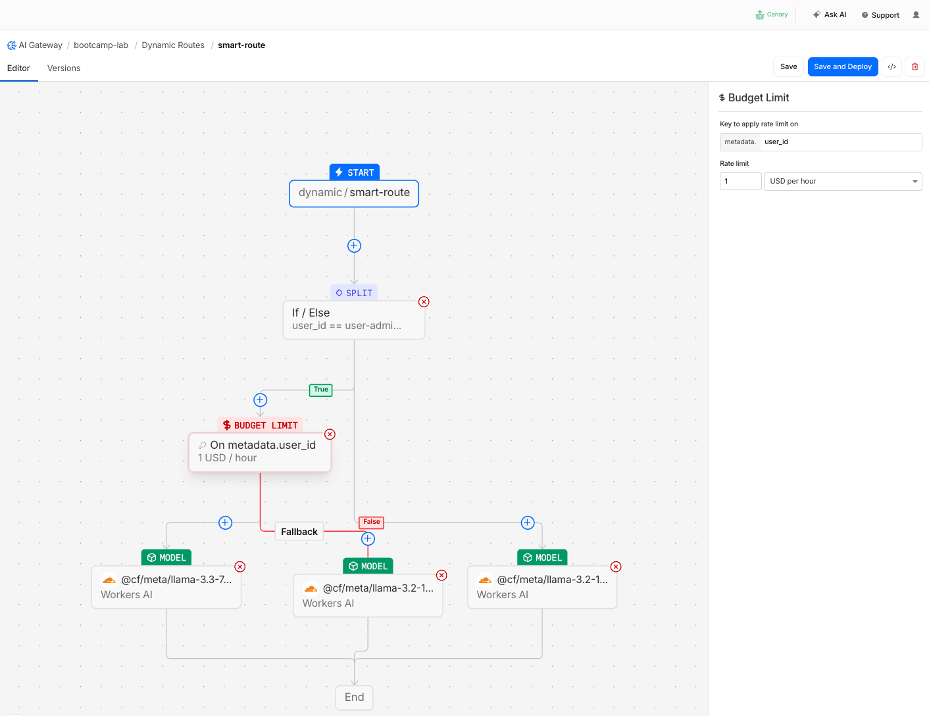Add node on False branch right plus
Screen dimensions: 929x716
click(x=528, y=523)
